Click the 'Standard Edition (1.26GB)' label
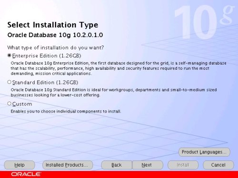The height and width of the screenshot is (178, 238). [45, 83]
